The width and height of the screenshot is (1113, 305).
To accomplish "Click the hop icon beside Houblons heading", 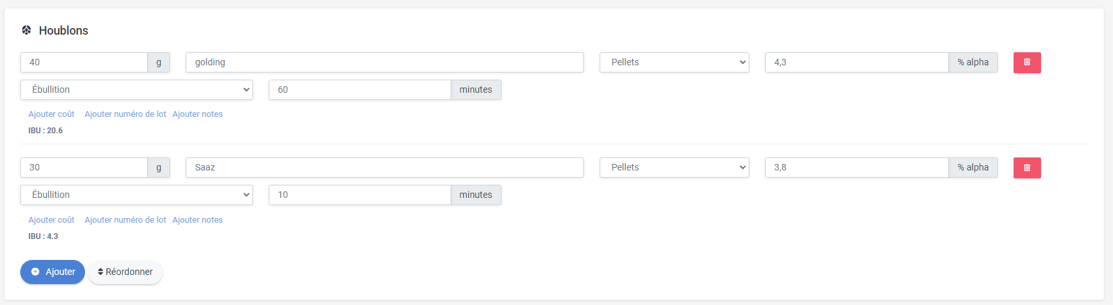I will [26, 30].
